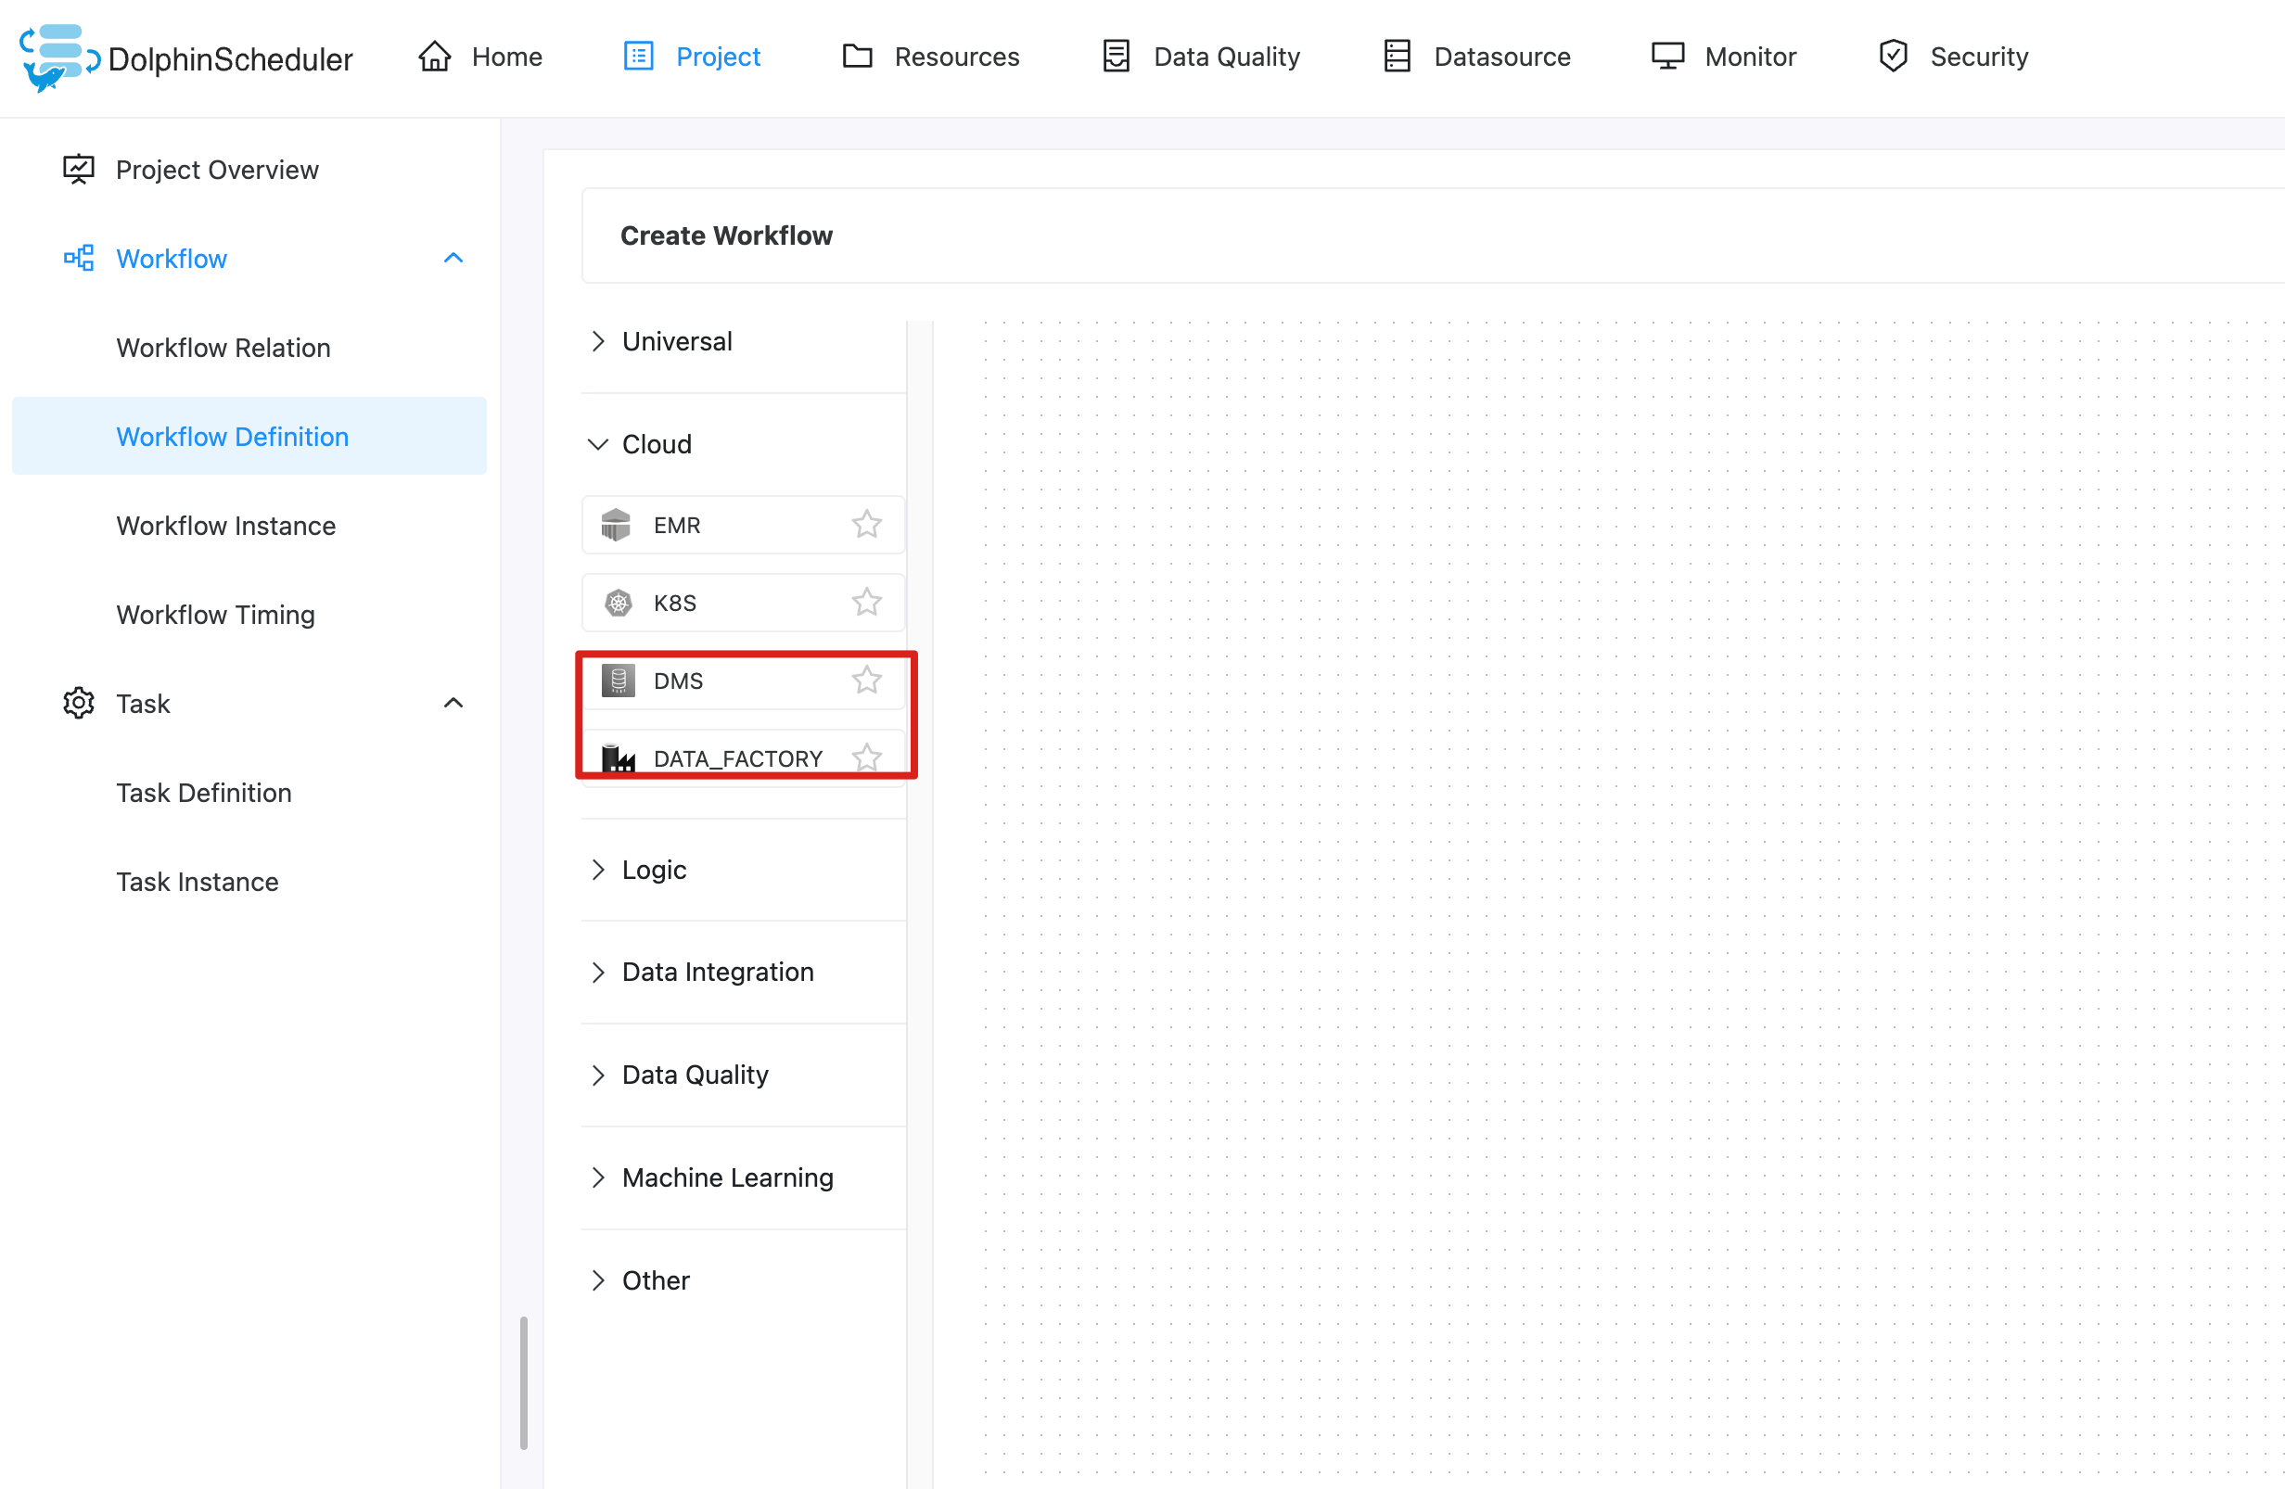Expand the Machine Learning category

tap(727, 1178)
